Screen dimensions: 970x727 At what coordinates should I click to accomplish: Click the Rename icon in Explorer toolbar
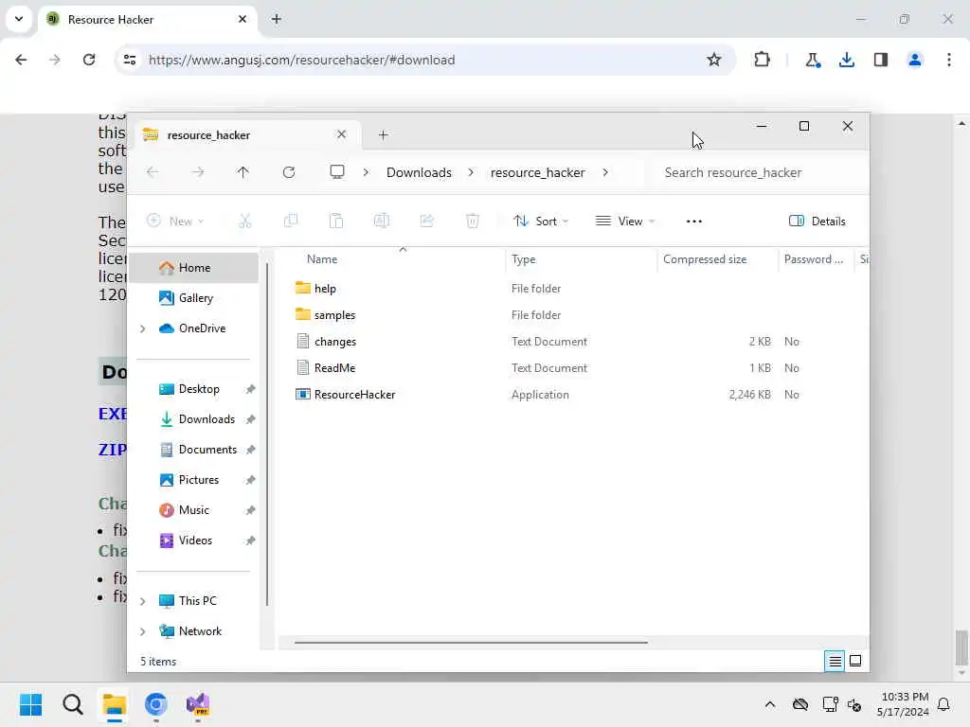coord(382,222)
